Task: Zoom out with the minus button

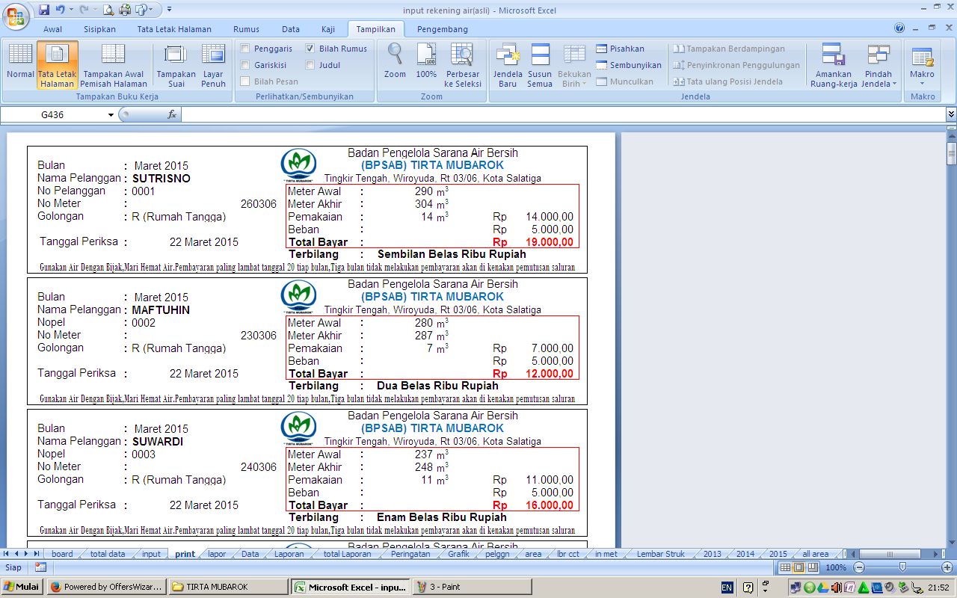Action: [860, 567]
